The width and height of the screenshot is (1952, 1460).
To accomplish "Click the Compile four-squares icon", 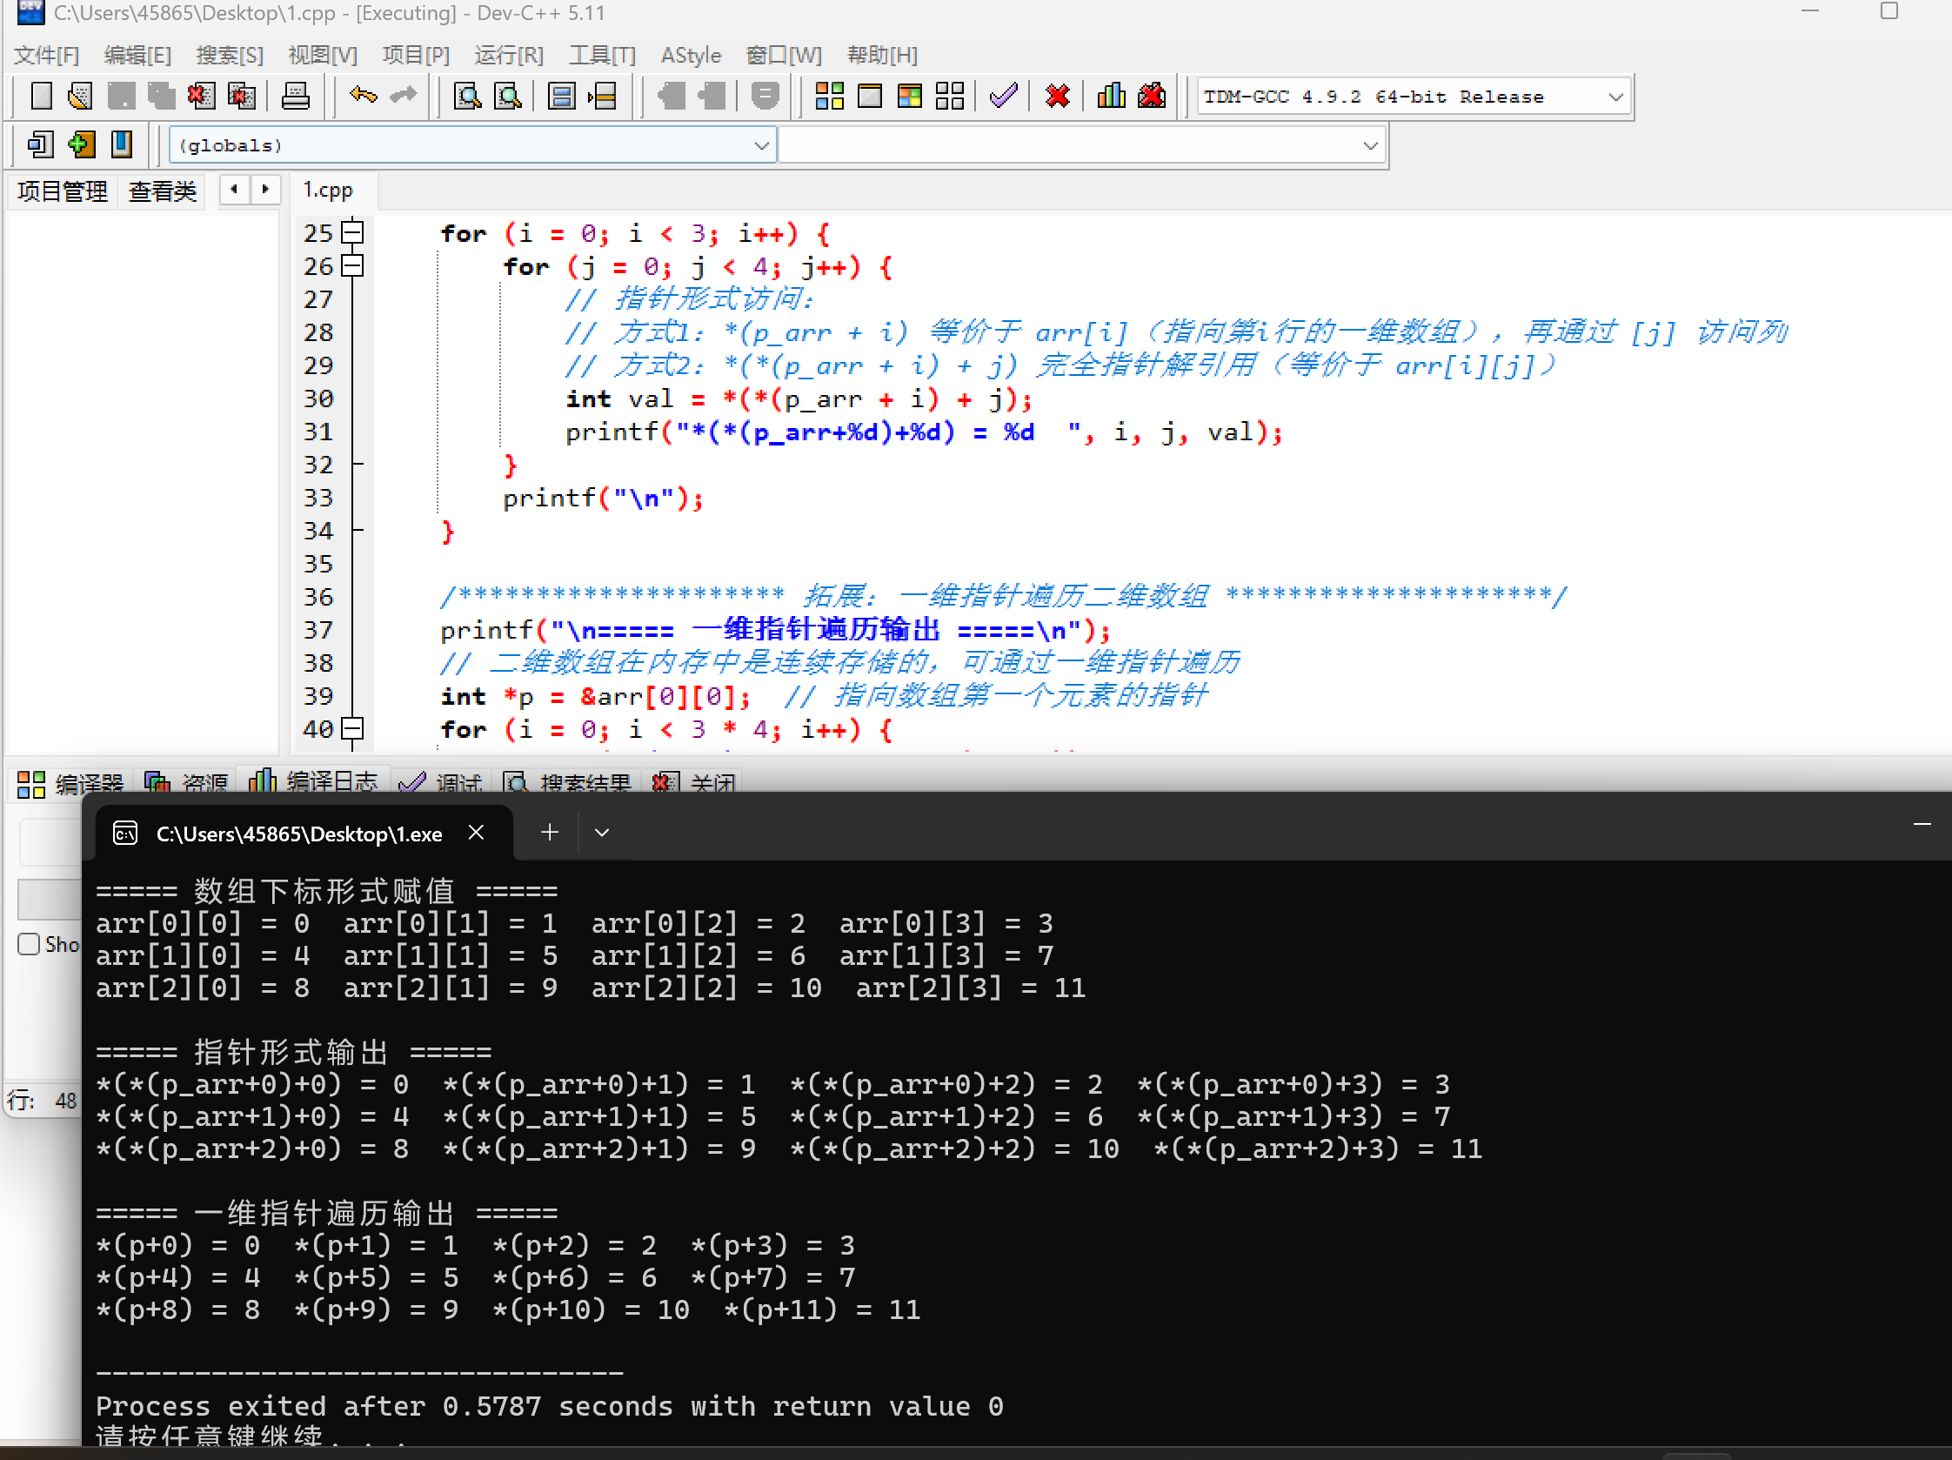I will (x=829, y=96).
